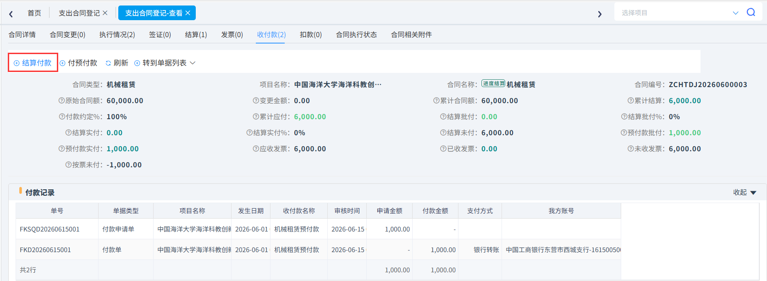
Task: Click the 结算付款 button
Action: click(33, 63)
